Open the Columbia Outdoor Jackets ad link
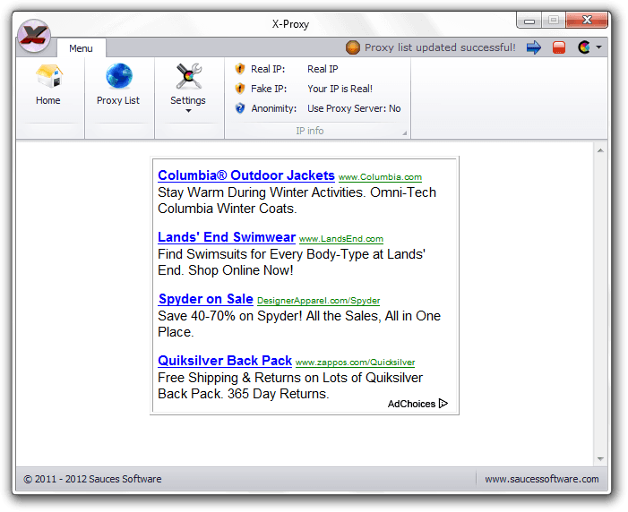628x512 pixels. coord(246,175)
